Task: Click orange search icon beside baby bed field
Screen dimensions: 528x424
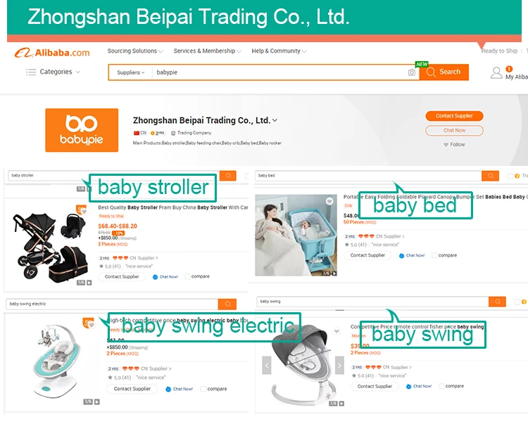Action: click(x=490, y=176)
